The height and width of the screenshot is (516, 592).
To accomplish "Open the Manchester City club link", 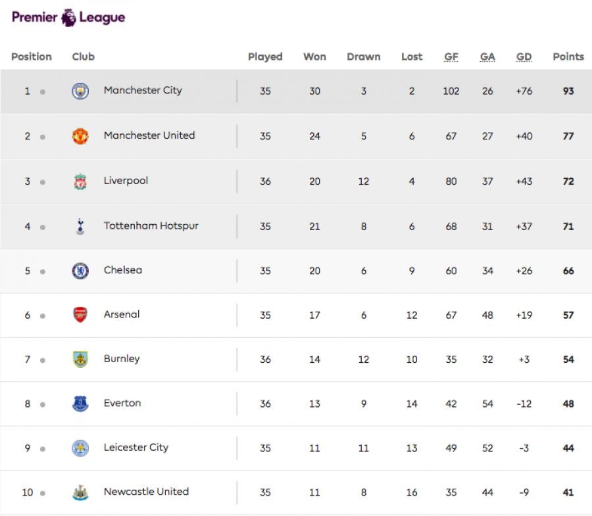I will [143, 91].
